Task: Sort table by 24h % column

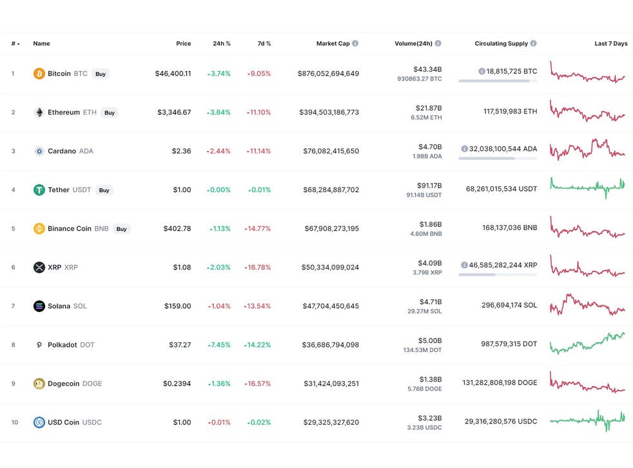Action: tap(222, 44)
